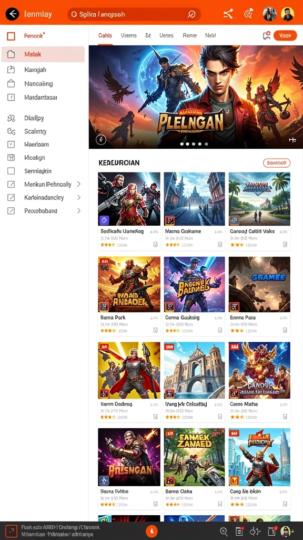303x540 pixels.
Task: Select the third carousel dot on banner
Action: [194, 144]
